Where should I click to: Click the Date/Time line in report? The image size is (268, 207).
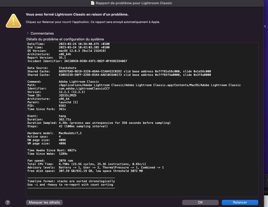tap(69, 44)
